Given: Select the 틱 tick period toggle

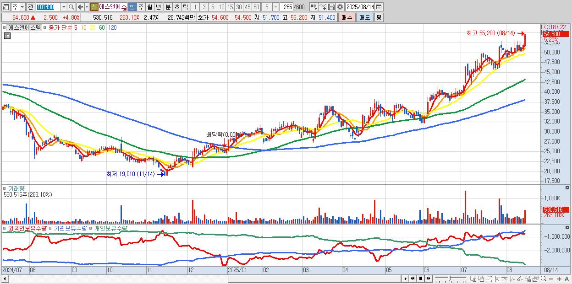Looking at the screenshot, I should [x=185, y=7].
